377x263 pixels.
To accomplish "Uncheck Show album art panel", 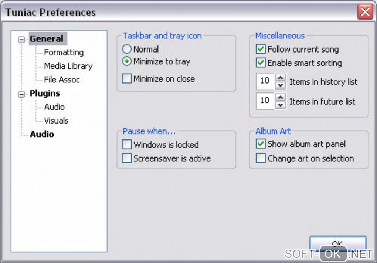I will pyautogui.click(x=261, y=144).
